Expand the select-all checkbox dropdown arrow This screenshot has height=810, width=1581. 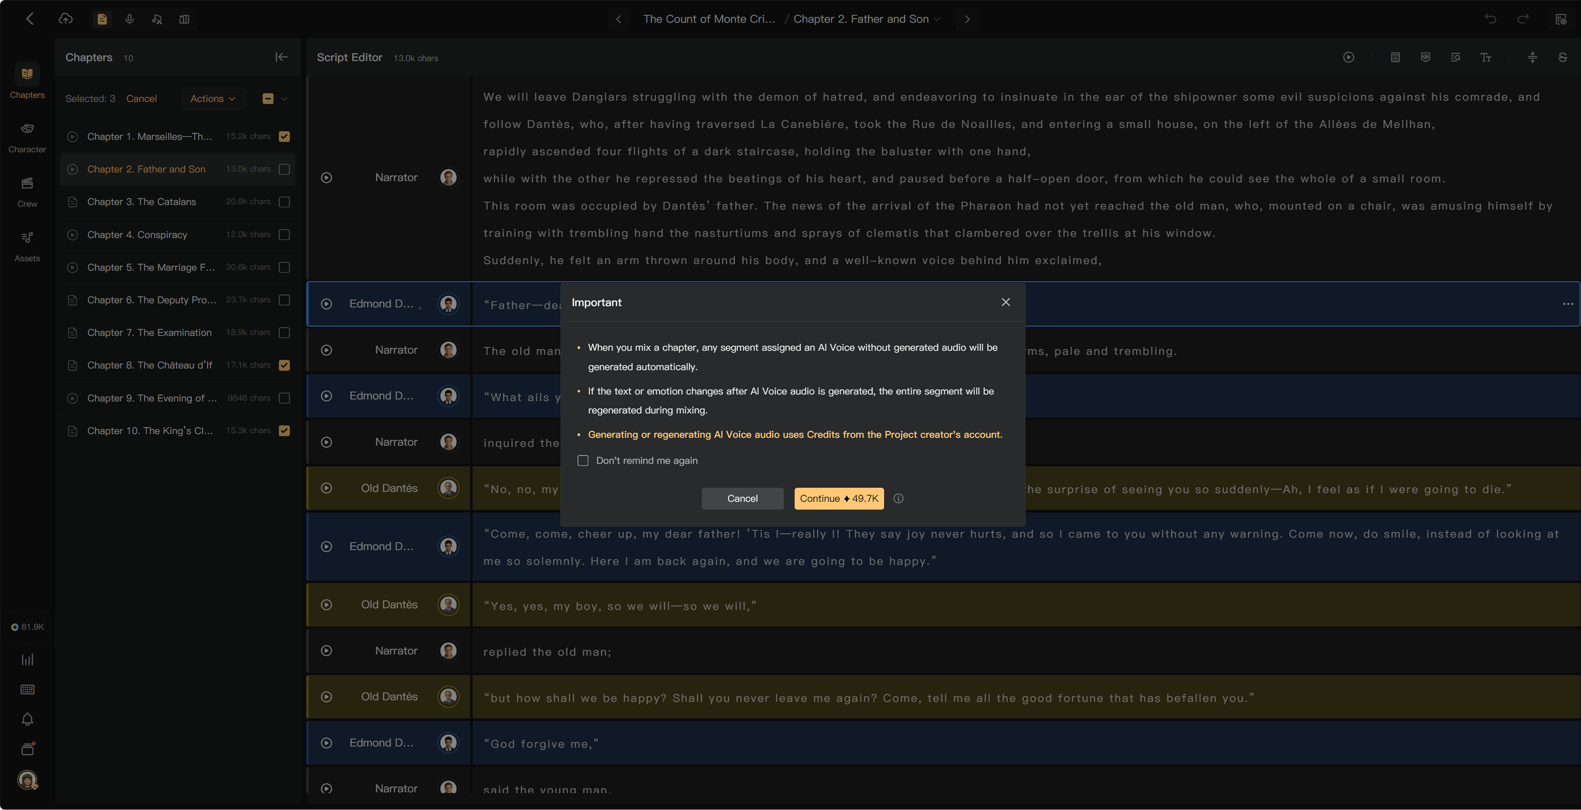click(284, 98)
